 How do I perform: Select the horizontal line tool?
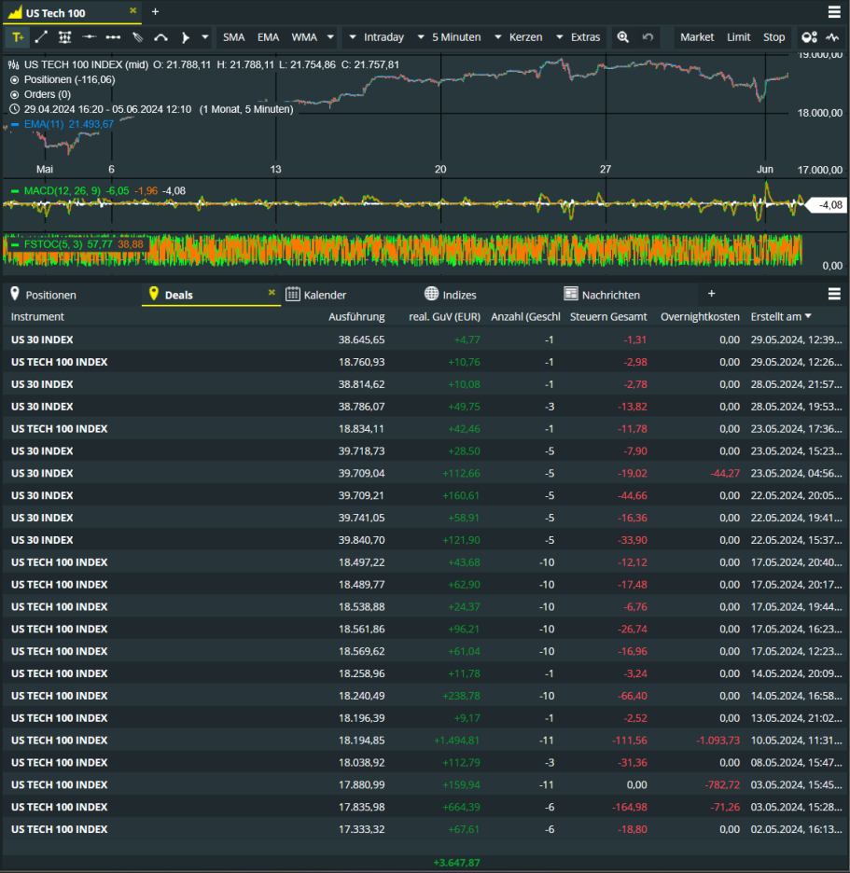(x=90, y=37)
